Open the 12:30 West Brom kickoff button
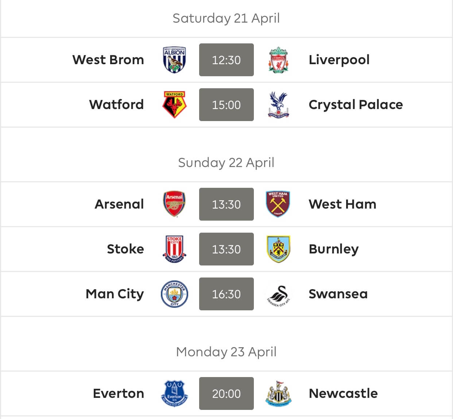This screenshot has width=453, height=419. point(226,60)
